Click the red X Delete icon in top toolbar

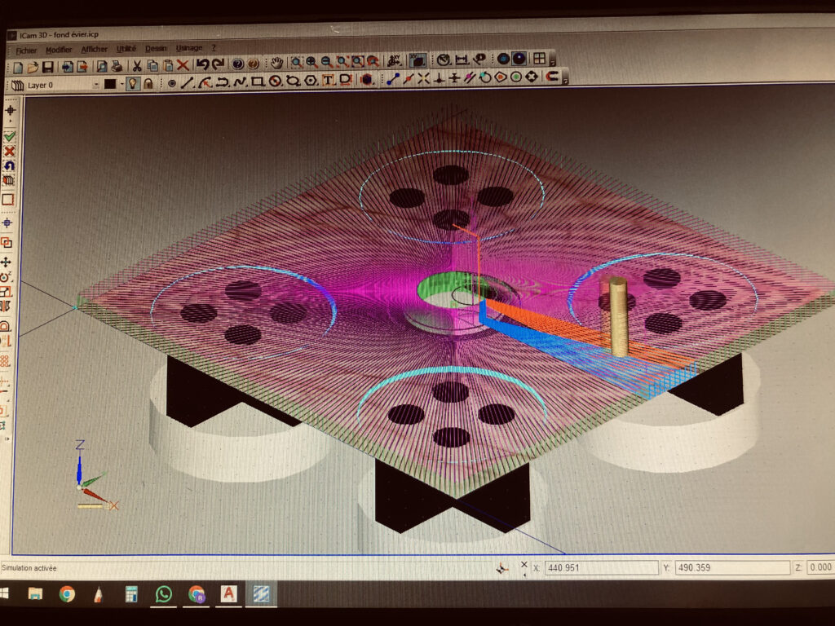(183, 65)
